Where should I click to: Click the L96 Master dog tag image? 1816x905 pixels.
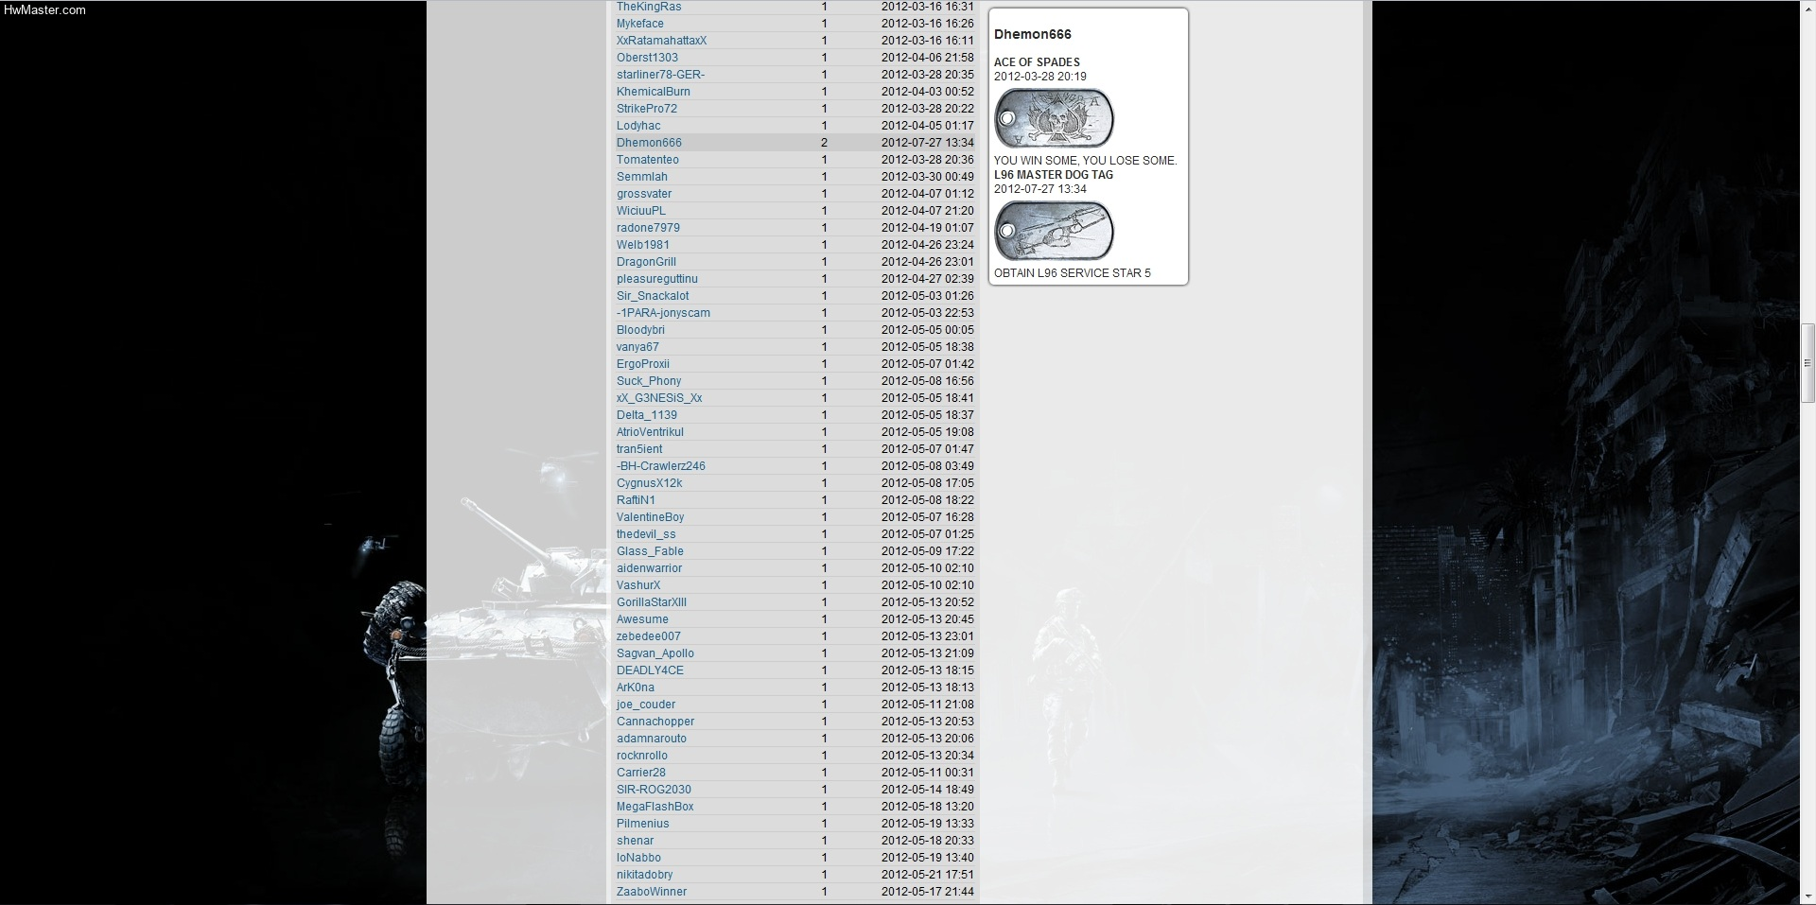pyautogui.click(x=1054, y=231)
